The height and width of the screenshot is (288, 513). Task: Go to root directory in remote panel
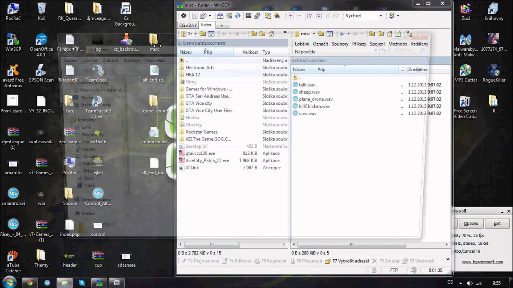[x=380, y=34]
